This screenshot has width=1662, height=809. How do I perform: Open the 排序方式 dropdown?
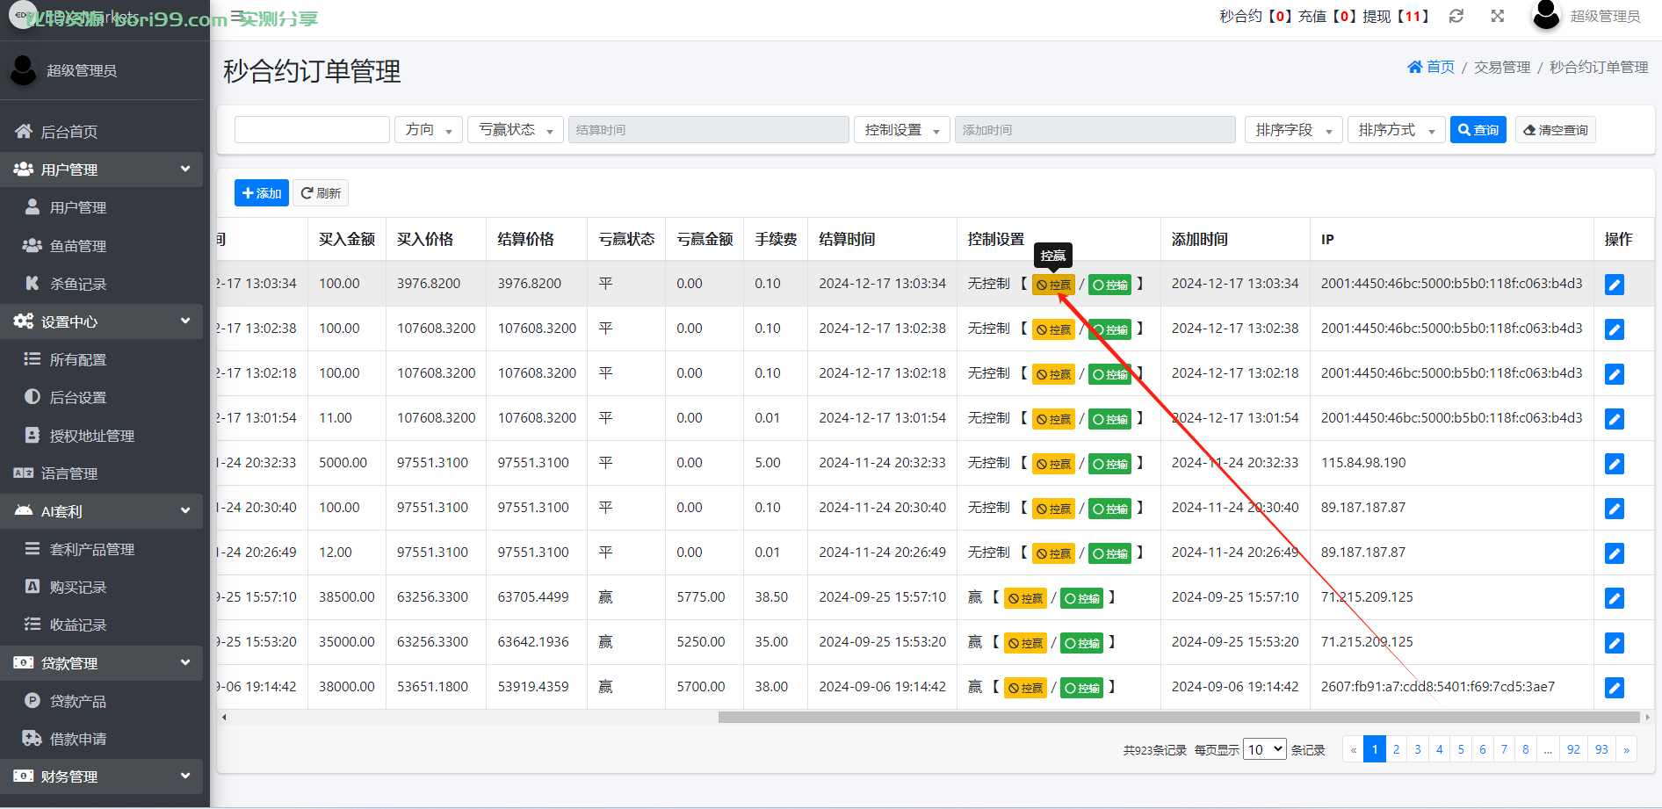coord(1397,130)
